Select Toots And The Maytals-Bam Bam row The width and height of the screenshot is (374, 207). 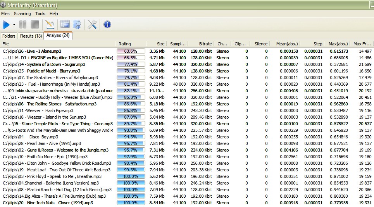(187, 130)
